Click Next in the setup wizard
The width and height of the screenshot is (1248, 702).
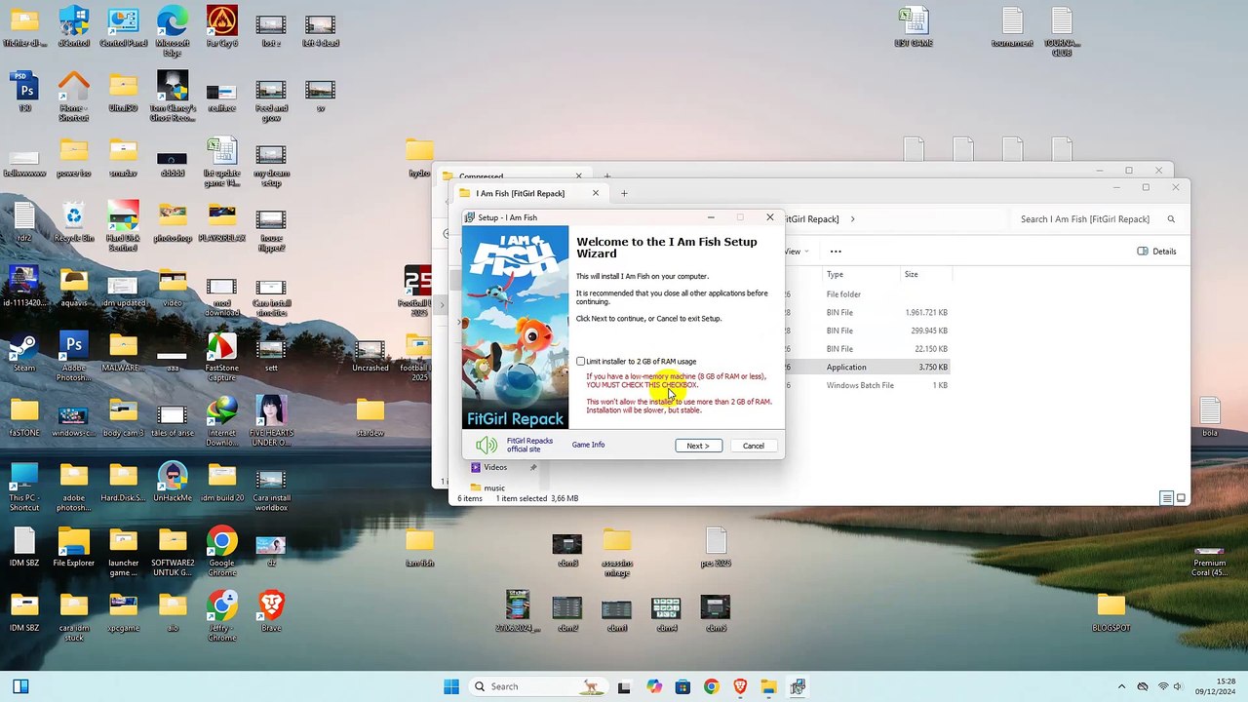(698, 446)
